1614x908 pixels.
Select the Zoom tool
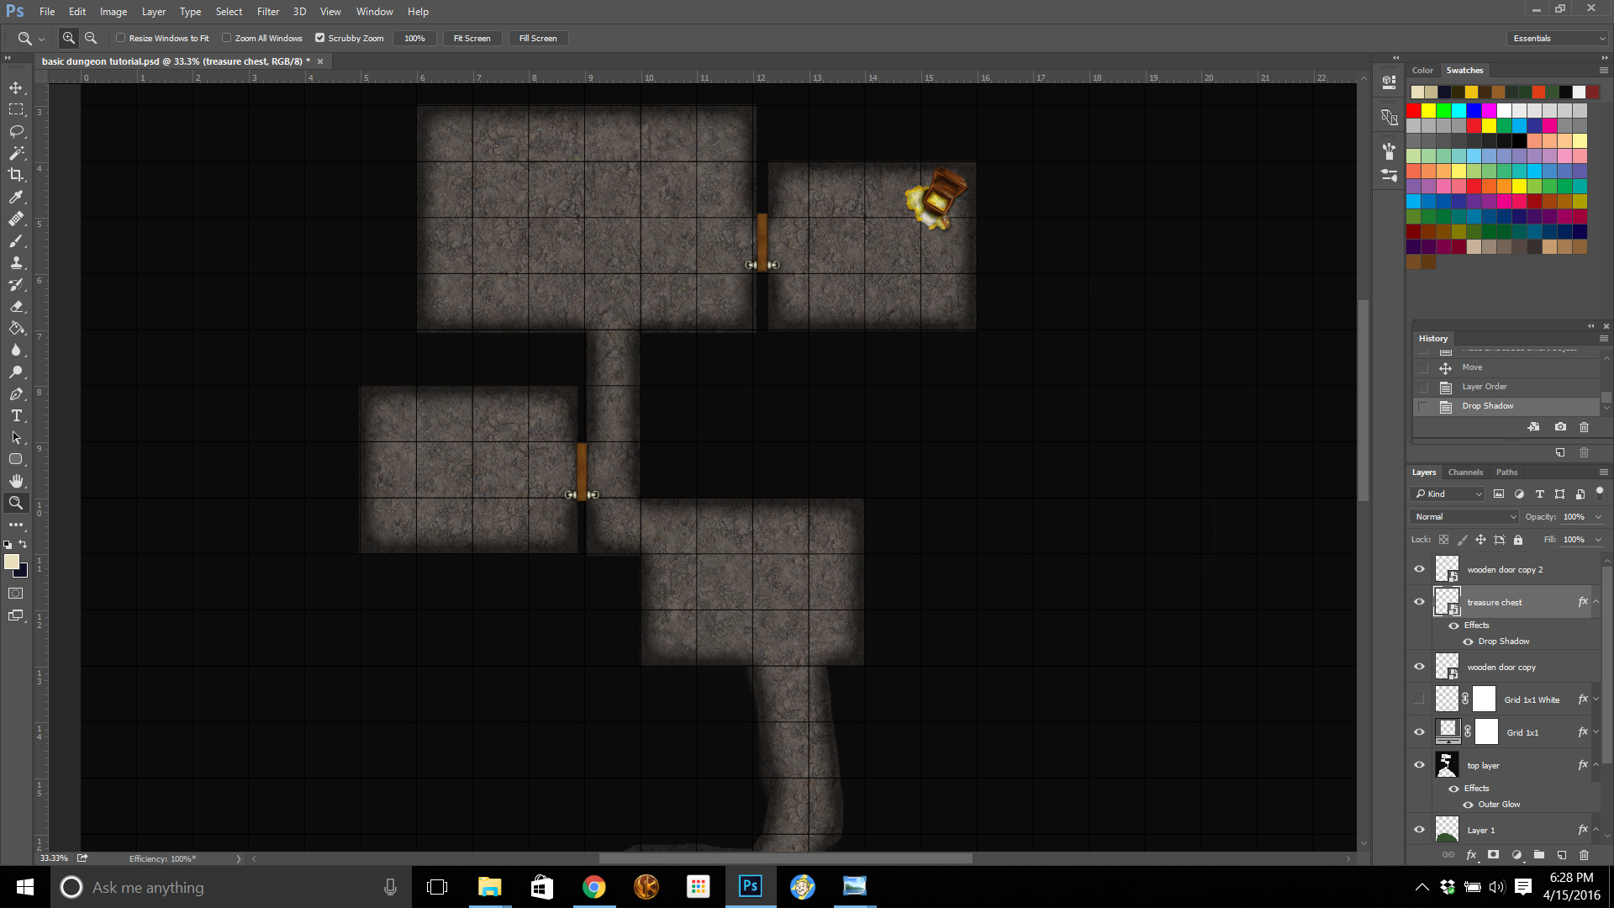pyautogui.click(x=15, y=504)
